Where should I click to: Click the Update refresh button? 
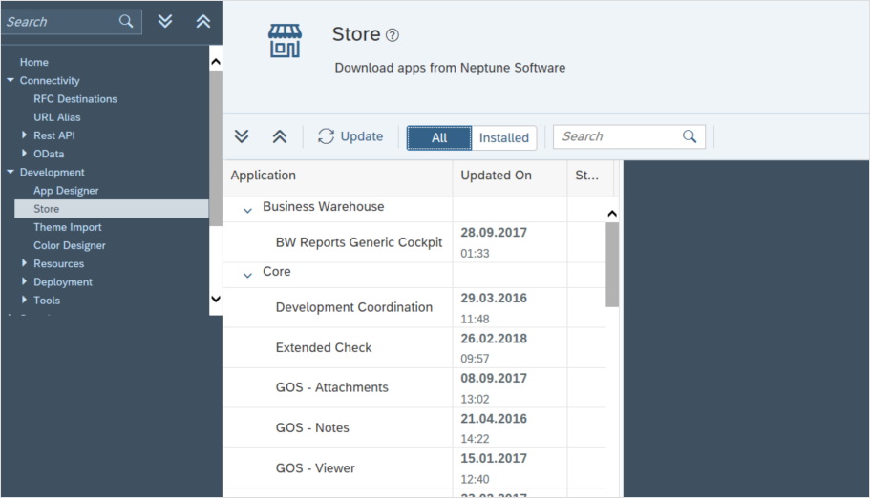click(x=350, y=136)
